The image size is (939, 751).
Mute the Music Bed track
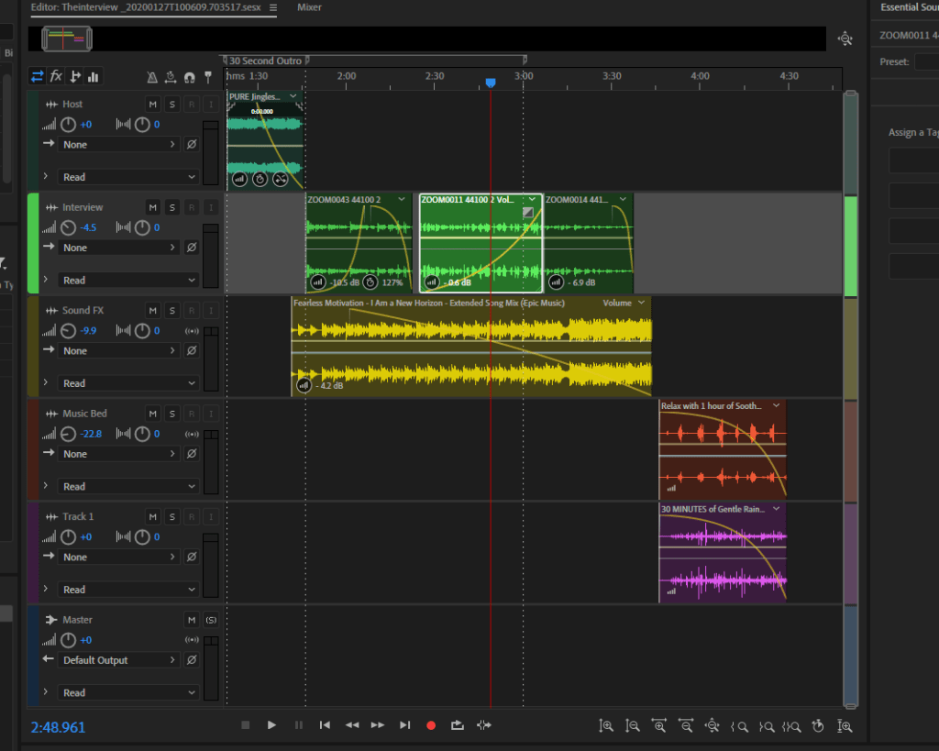(153, 414)
